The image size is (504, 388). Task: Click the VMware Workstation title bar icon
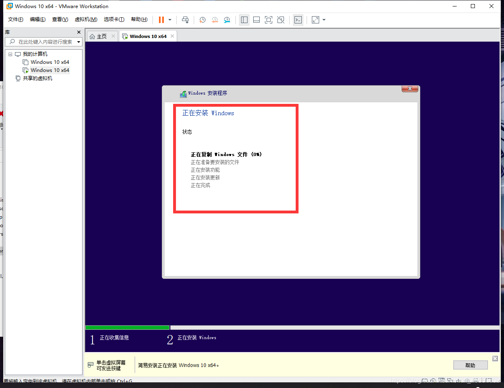coord(10,6)
